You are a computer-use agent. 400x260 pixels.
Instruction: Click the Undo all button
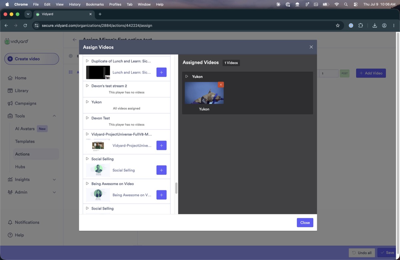pos(362,253)
